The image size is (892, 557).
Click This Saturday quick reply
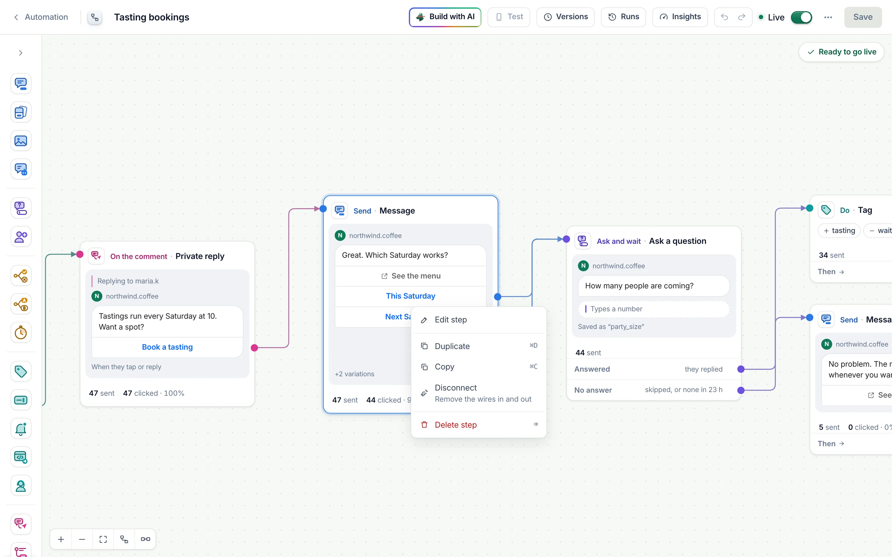tap(410, 296)
